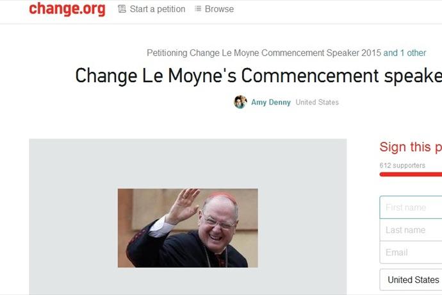Focus the First name field
The height and width of the screenshot is (295, 442).
point(411,207)
